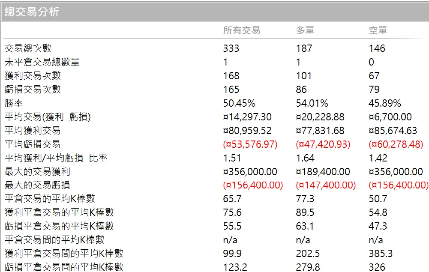Click the 勝率 row label

click(12, 103)
